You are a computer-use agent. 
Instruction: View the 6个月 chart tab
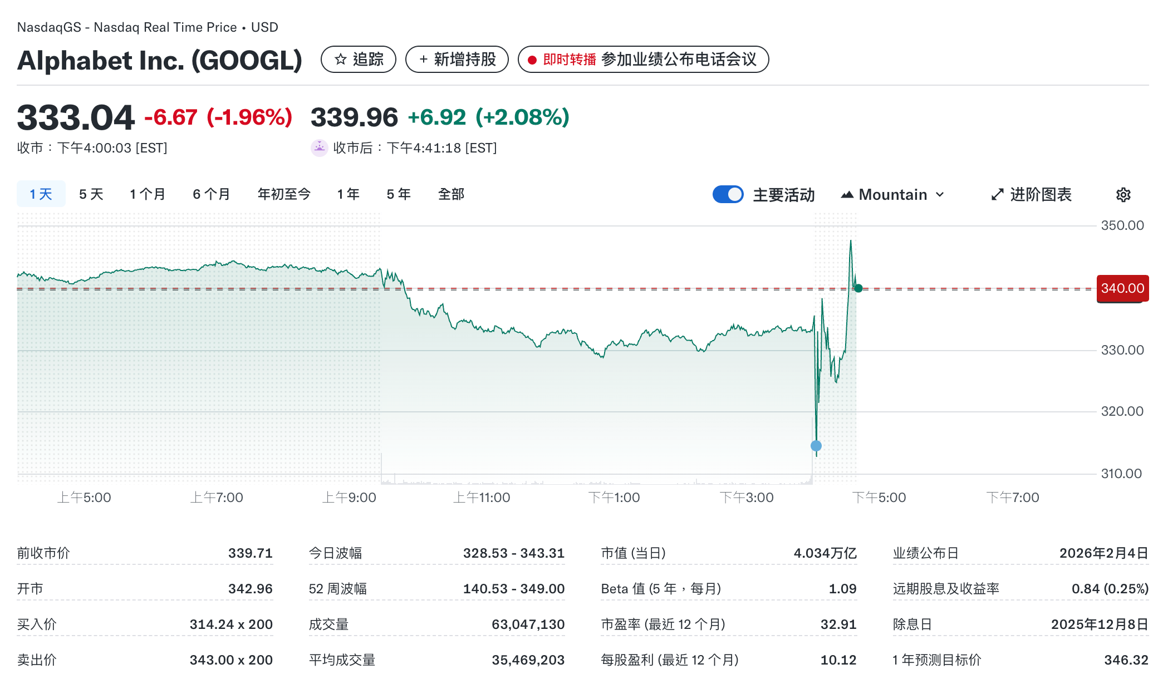[211, 194]
